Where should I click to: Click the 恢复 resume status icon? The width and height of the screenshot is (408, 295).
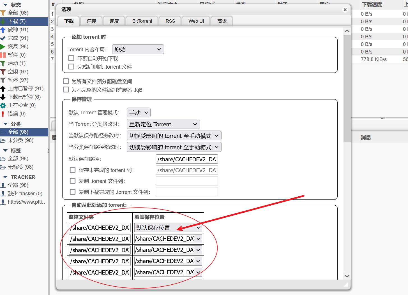[x=3, y=47]
